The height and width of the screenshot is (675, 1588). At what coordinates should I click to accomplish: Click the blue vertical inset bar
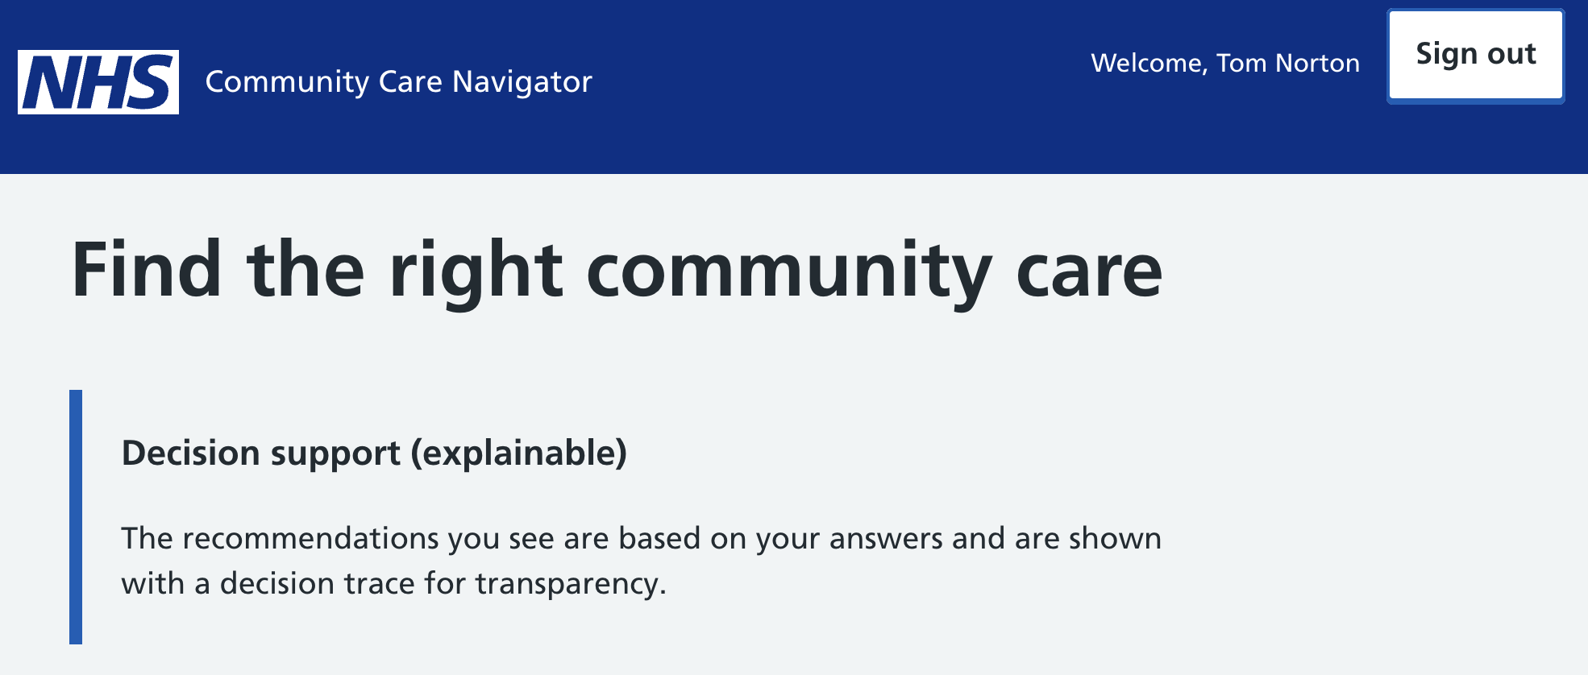click(76, 516)
